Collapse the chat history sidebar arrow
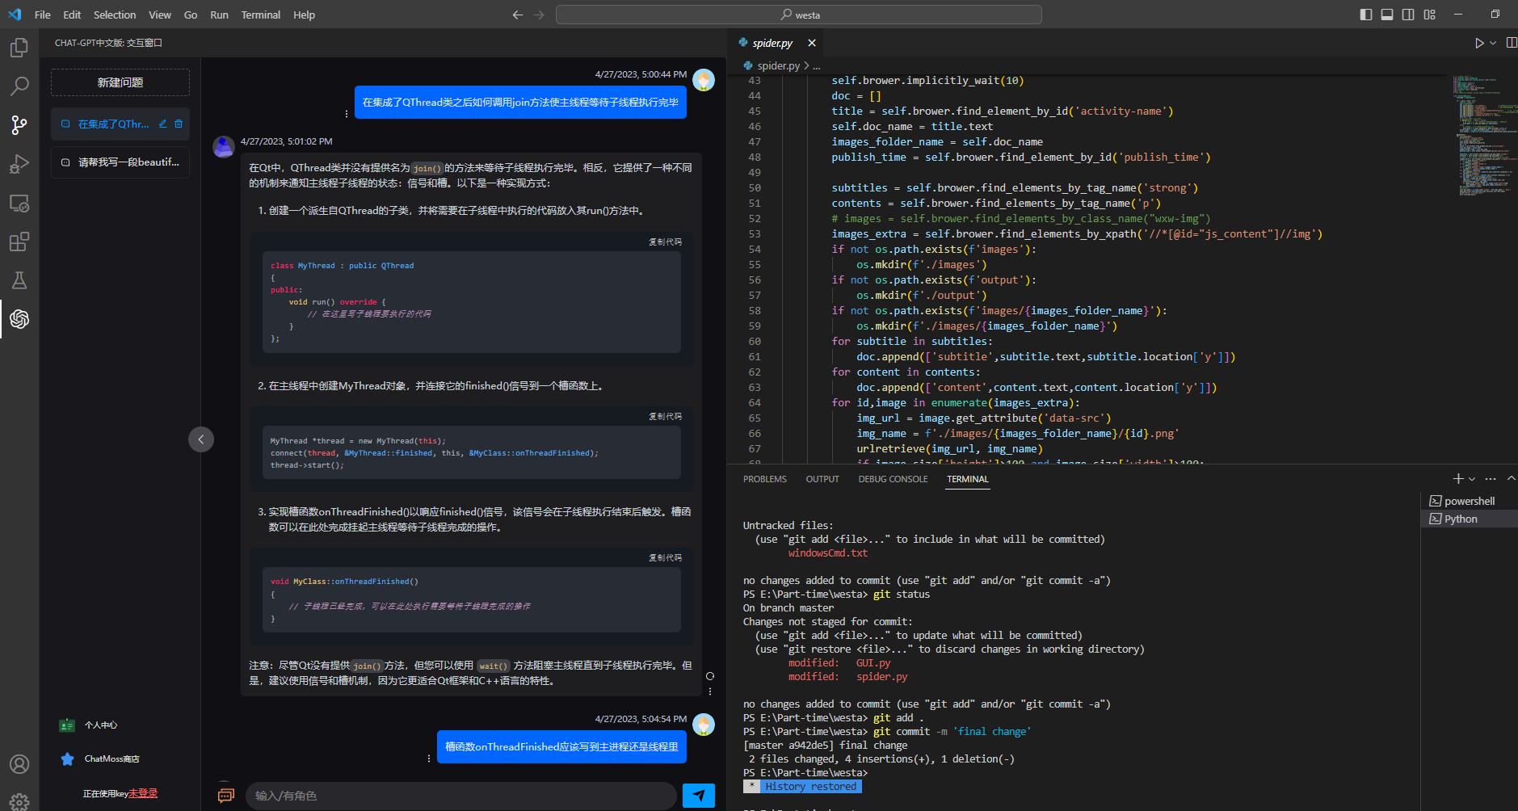Screen dimensions: 1518x811 pos(201,439)
